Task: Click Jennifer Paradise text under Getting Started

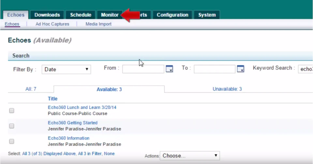Action: click(84, 129)
